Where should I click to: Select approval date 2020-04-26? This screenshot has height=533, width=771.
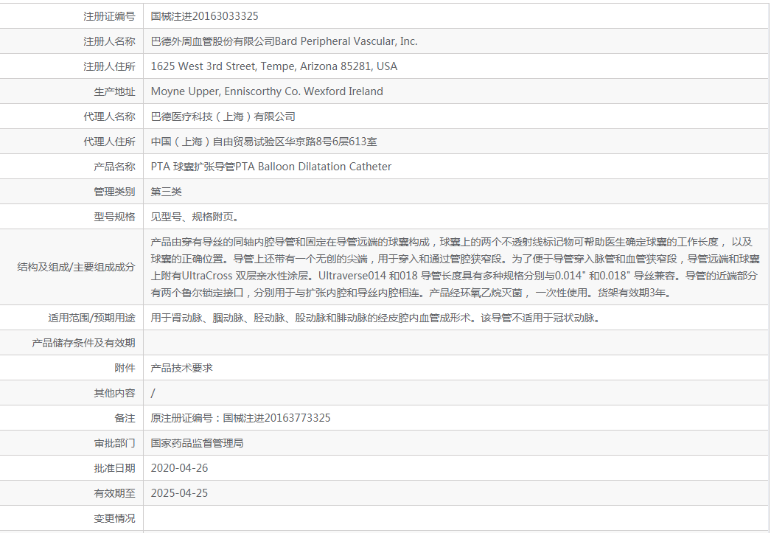179,468
